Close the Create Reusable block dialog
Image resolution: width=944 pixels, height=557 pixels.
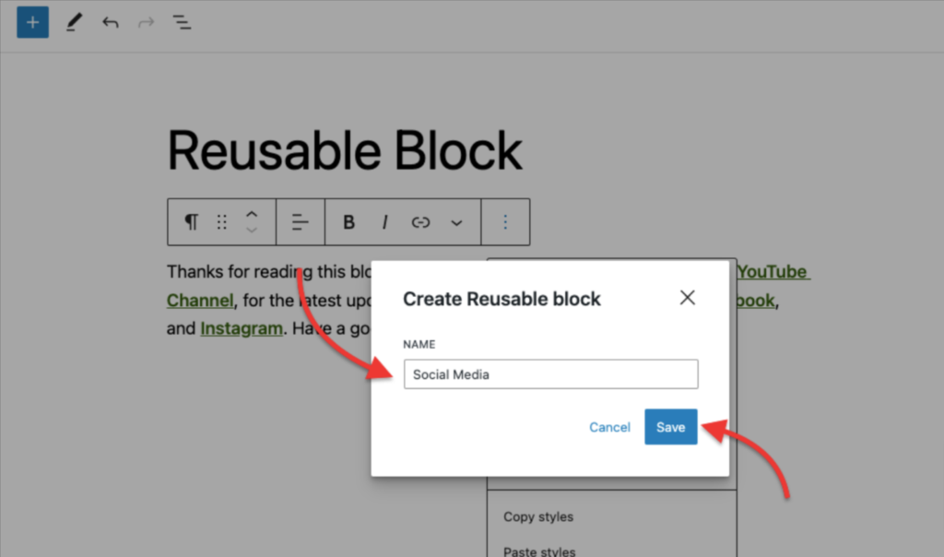coord(688,298)
